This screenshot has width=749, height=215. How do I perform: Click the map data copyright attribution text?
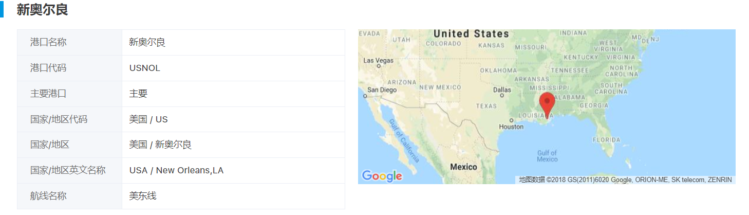click(x=625, y=180)
